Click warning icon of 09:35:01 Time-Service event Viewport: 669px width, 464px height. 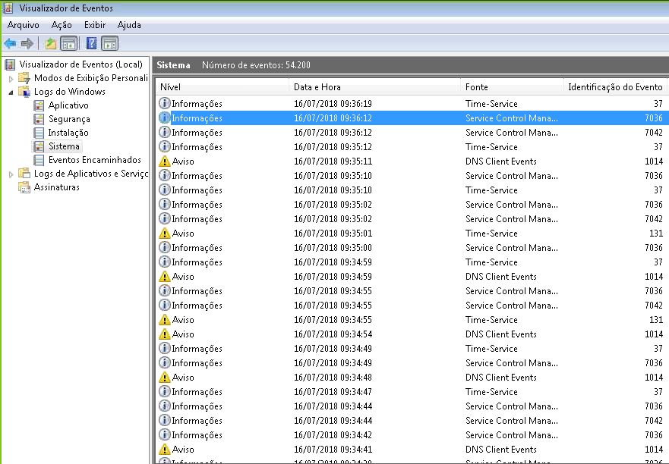point(164,233)
